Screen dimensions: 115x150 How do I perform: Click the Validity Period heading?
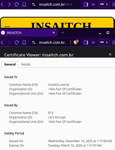[14, 133]
